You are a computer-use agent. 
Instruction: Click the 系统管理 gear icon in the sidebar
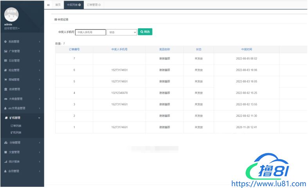[5, 42]
